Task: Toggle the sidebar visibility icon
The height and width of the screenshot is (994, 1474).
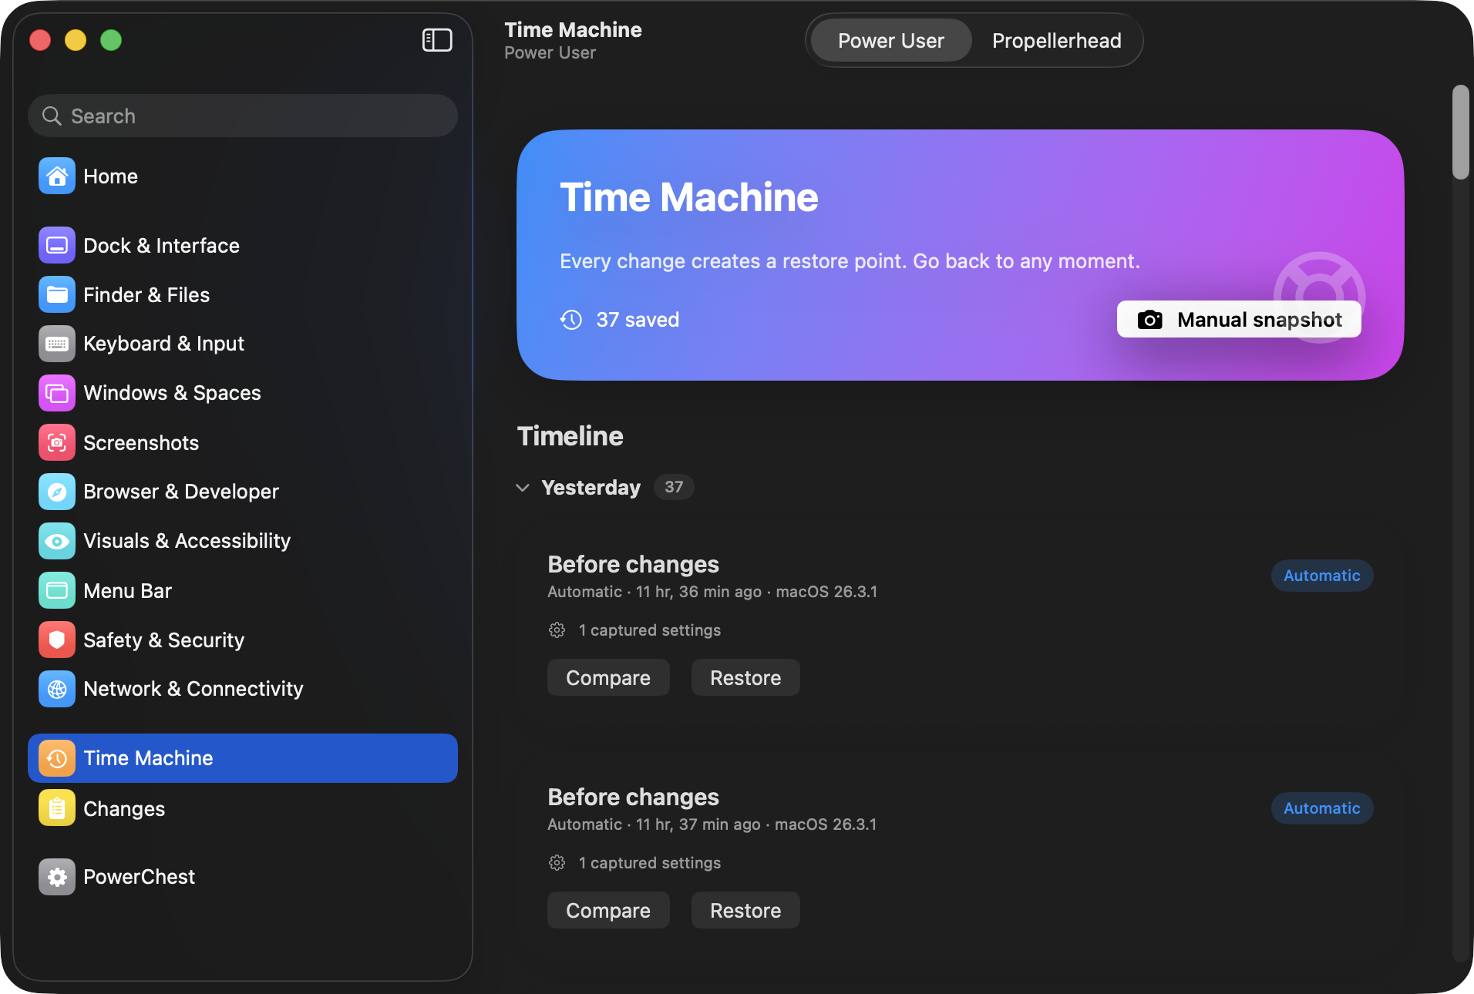Action: coord(437,40)
